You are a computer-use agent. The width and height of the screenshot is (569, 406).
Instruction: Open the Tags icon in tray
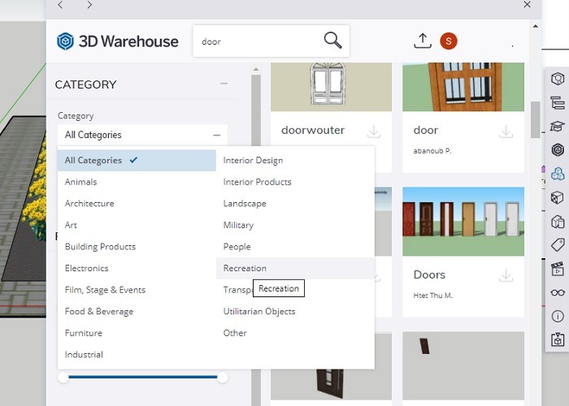click(558, 245)
